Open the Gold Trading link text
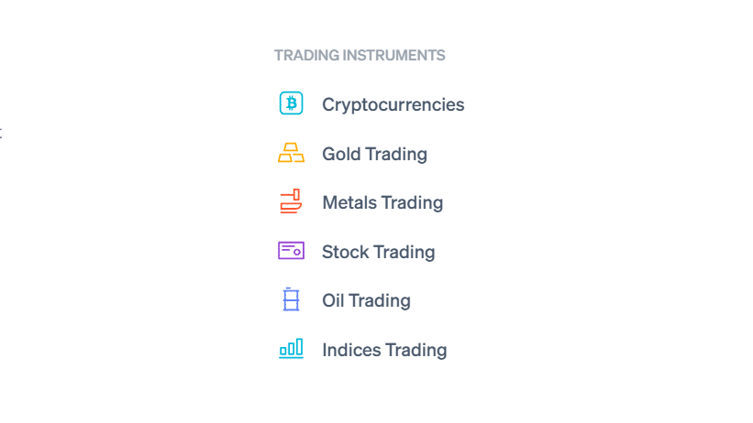Viewport: 753px width, 423px height. pyautogui.click(x=374, y=154)
